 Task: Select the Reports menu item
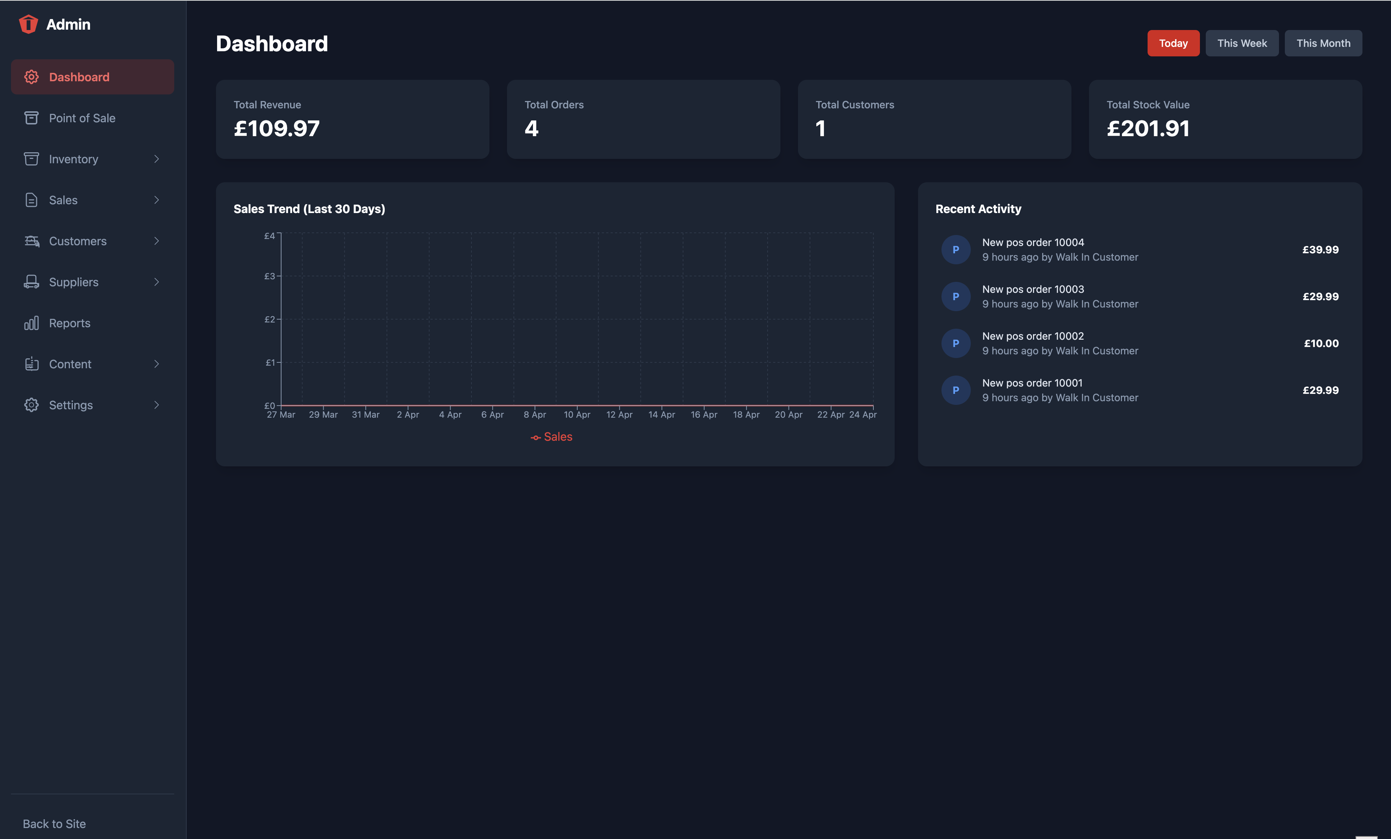click(x=93, y=323)
